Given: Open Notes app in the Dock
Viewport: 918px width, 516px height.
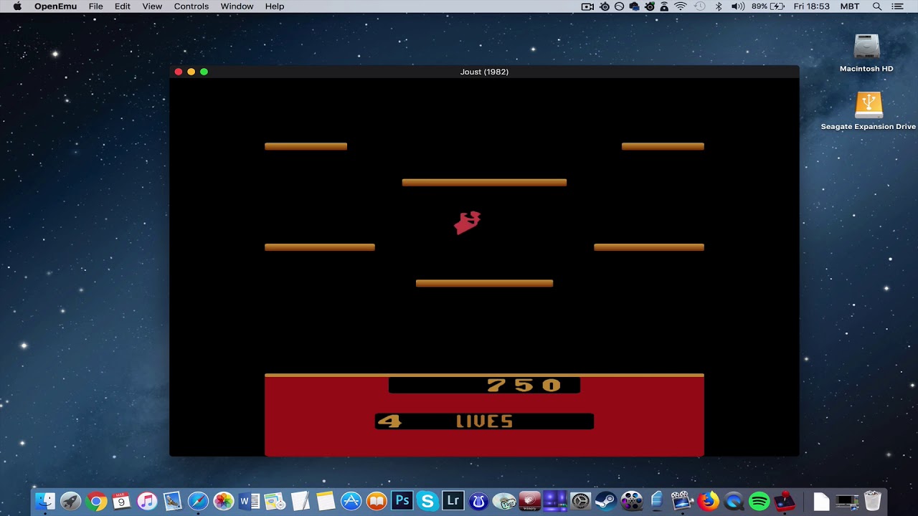Looking at the screenshot, I should 326,501.
